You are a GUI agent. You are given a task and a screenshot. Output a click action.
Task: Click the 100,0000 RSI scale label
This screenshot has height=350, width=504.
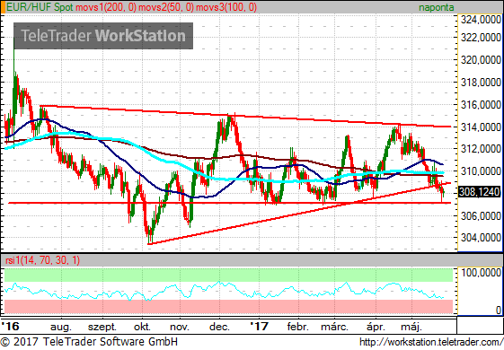482,273
